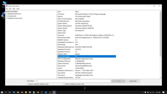Open the Action Center notifications icon
Viewport: 167px width, 94px height.
163,92
